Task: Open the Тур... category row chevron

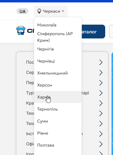Action: 101,93
